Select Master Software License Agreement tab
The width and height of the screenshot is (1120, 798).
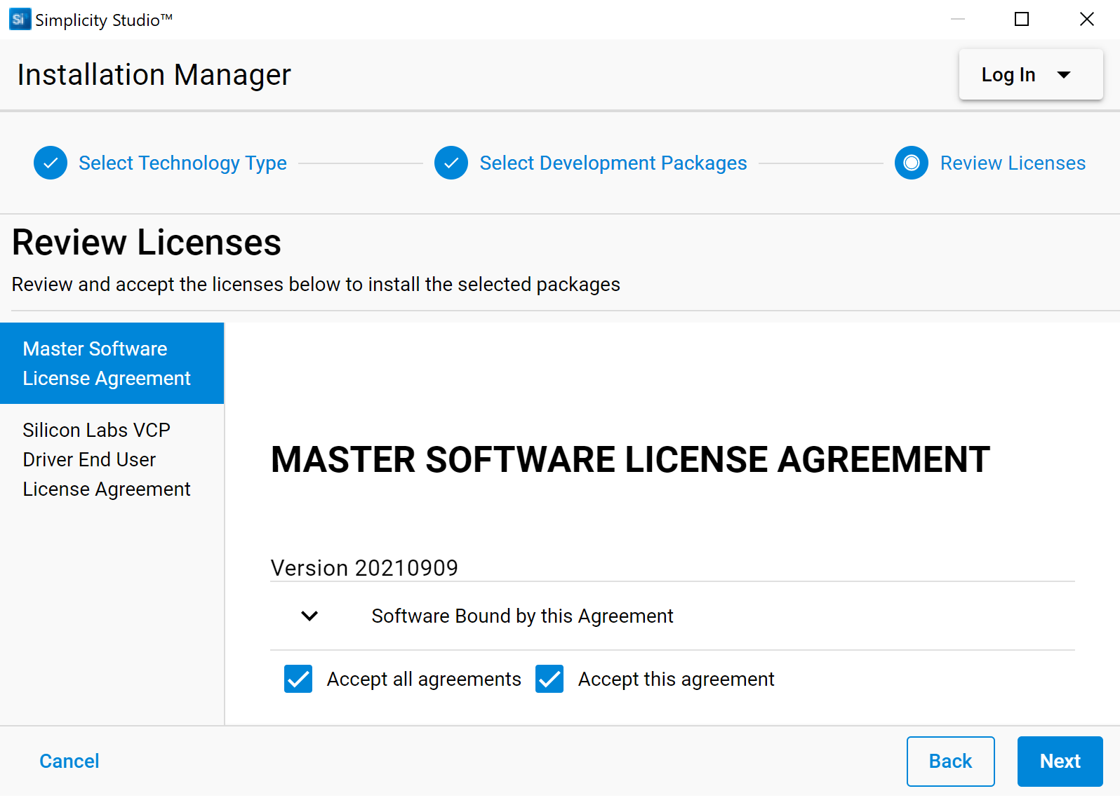coord(112,363)
